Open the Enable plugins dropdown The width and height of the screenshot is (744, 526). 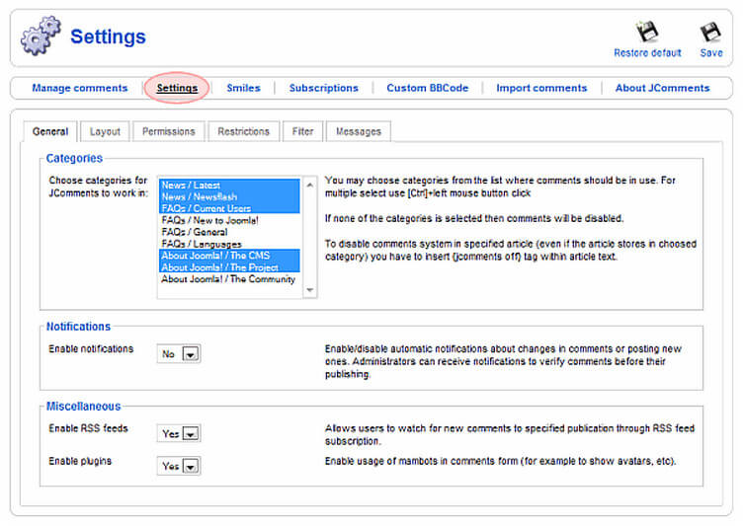click(191, 465)
